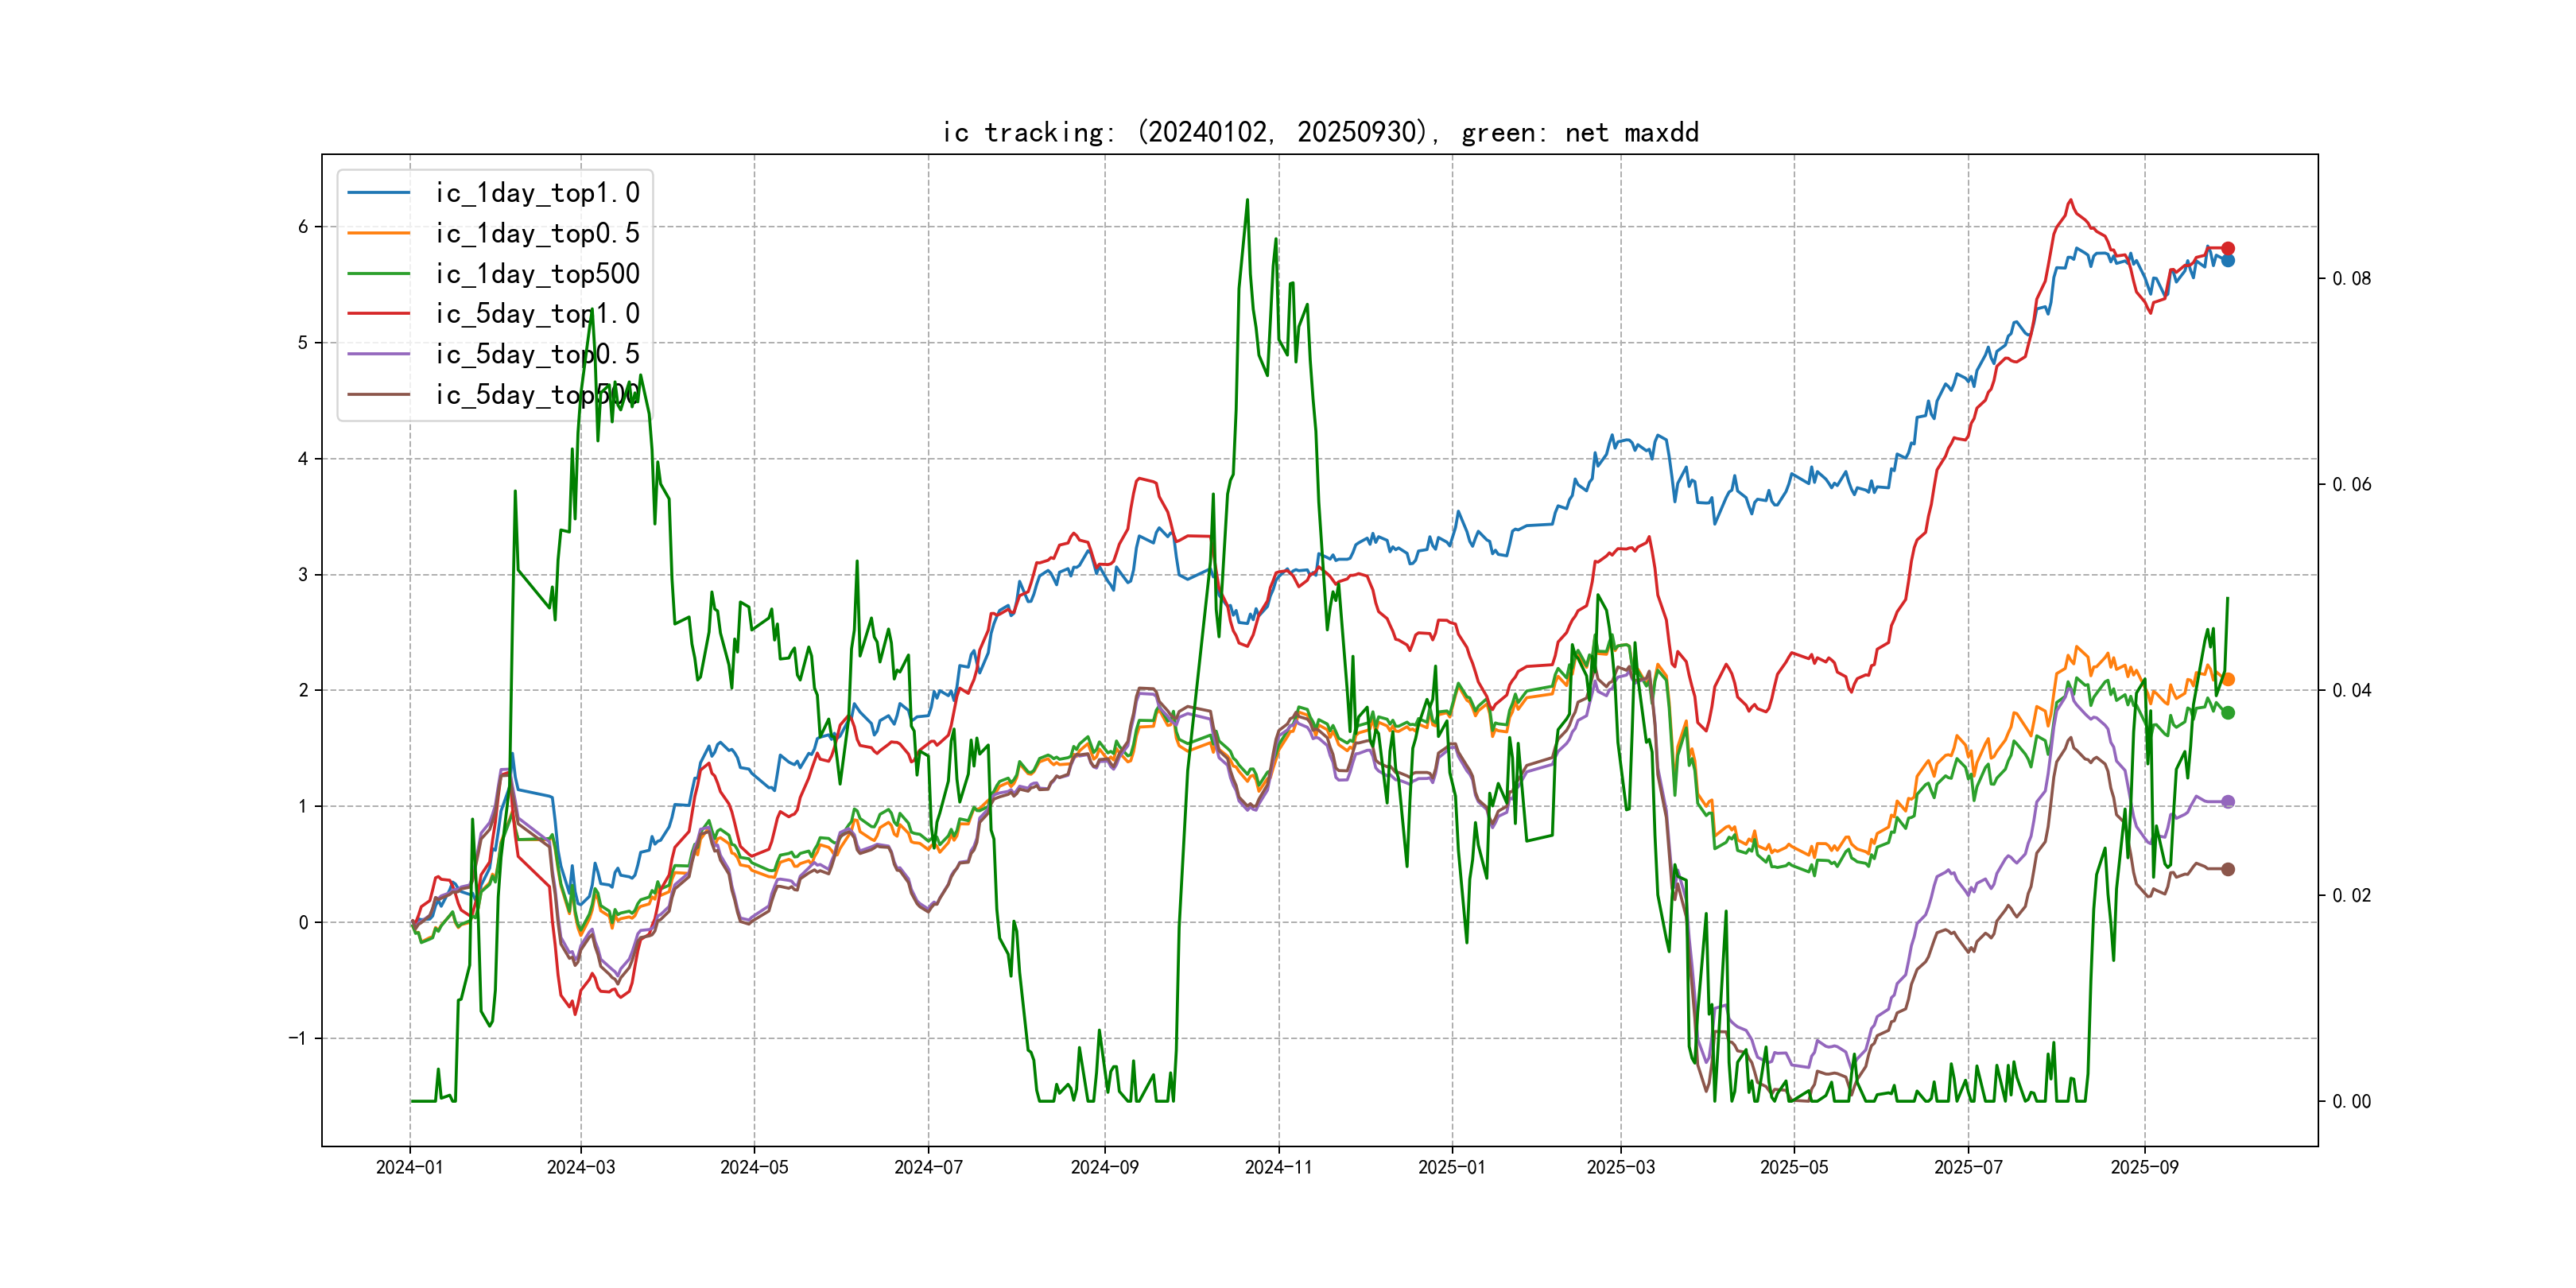Click the blue endpoint marker dot
The height and width of the screenshot is (1288, 2576).
point(2228,261)
